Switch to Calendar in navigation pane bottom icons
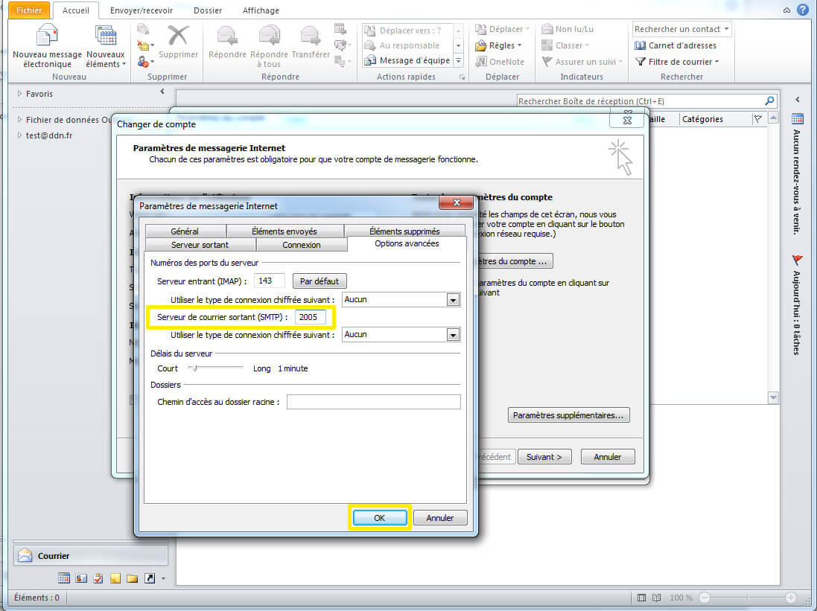The width and height of the screenshot is (817, 611). 64,578
